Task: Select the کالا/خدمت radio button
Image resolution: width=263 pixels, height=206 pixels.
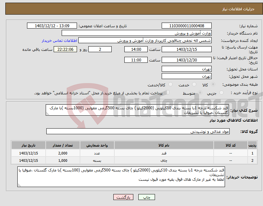Action: [x=170, y=84]
